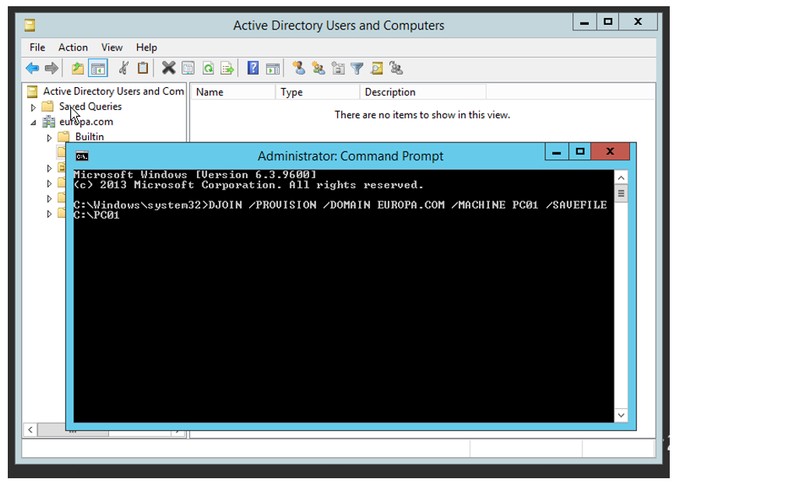Screen dimensions: 785x486
Task: Open Help with the blue question mark icon
Action: [253, 68]
